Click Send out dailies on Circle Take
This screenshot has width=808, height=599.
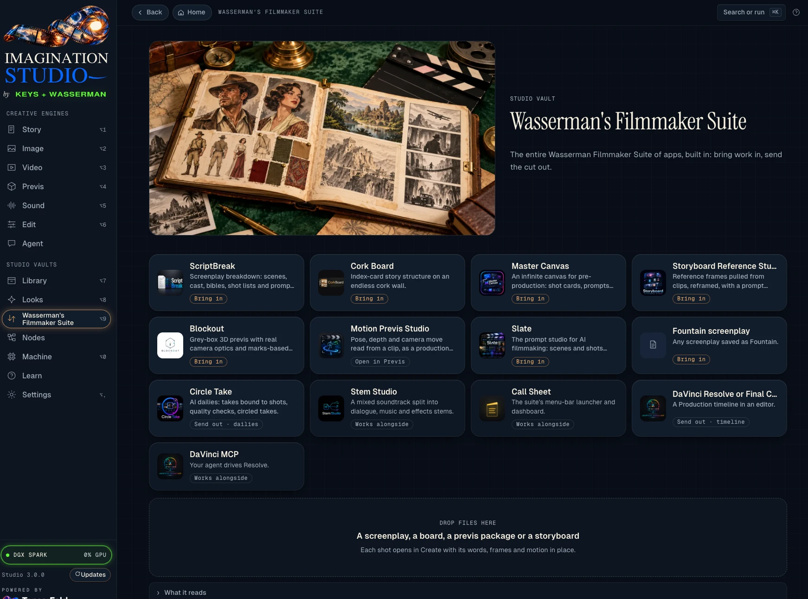point(226,425)
